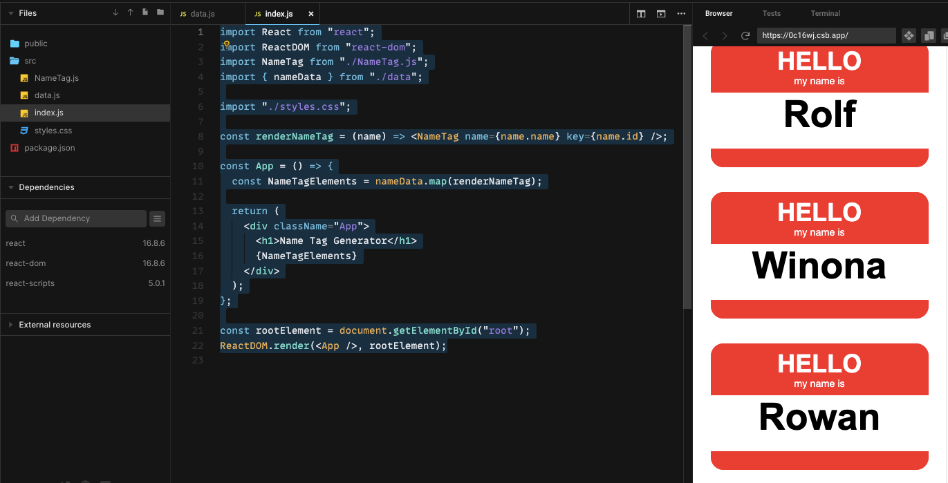Click the split editor layout icon
This screenshot has width=948, height=483.
(641, 13)
